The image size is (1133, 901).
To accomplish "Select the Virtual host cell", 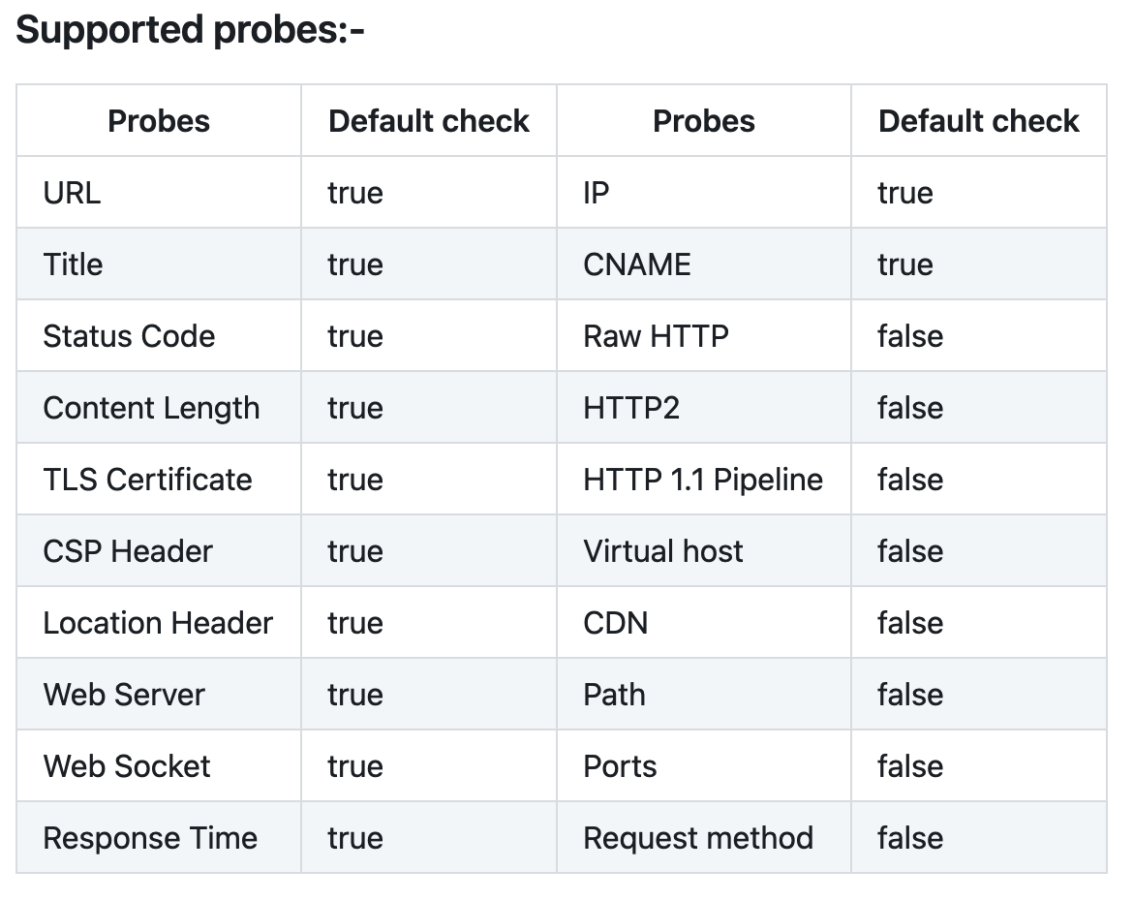I will (704, 550).
